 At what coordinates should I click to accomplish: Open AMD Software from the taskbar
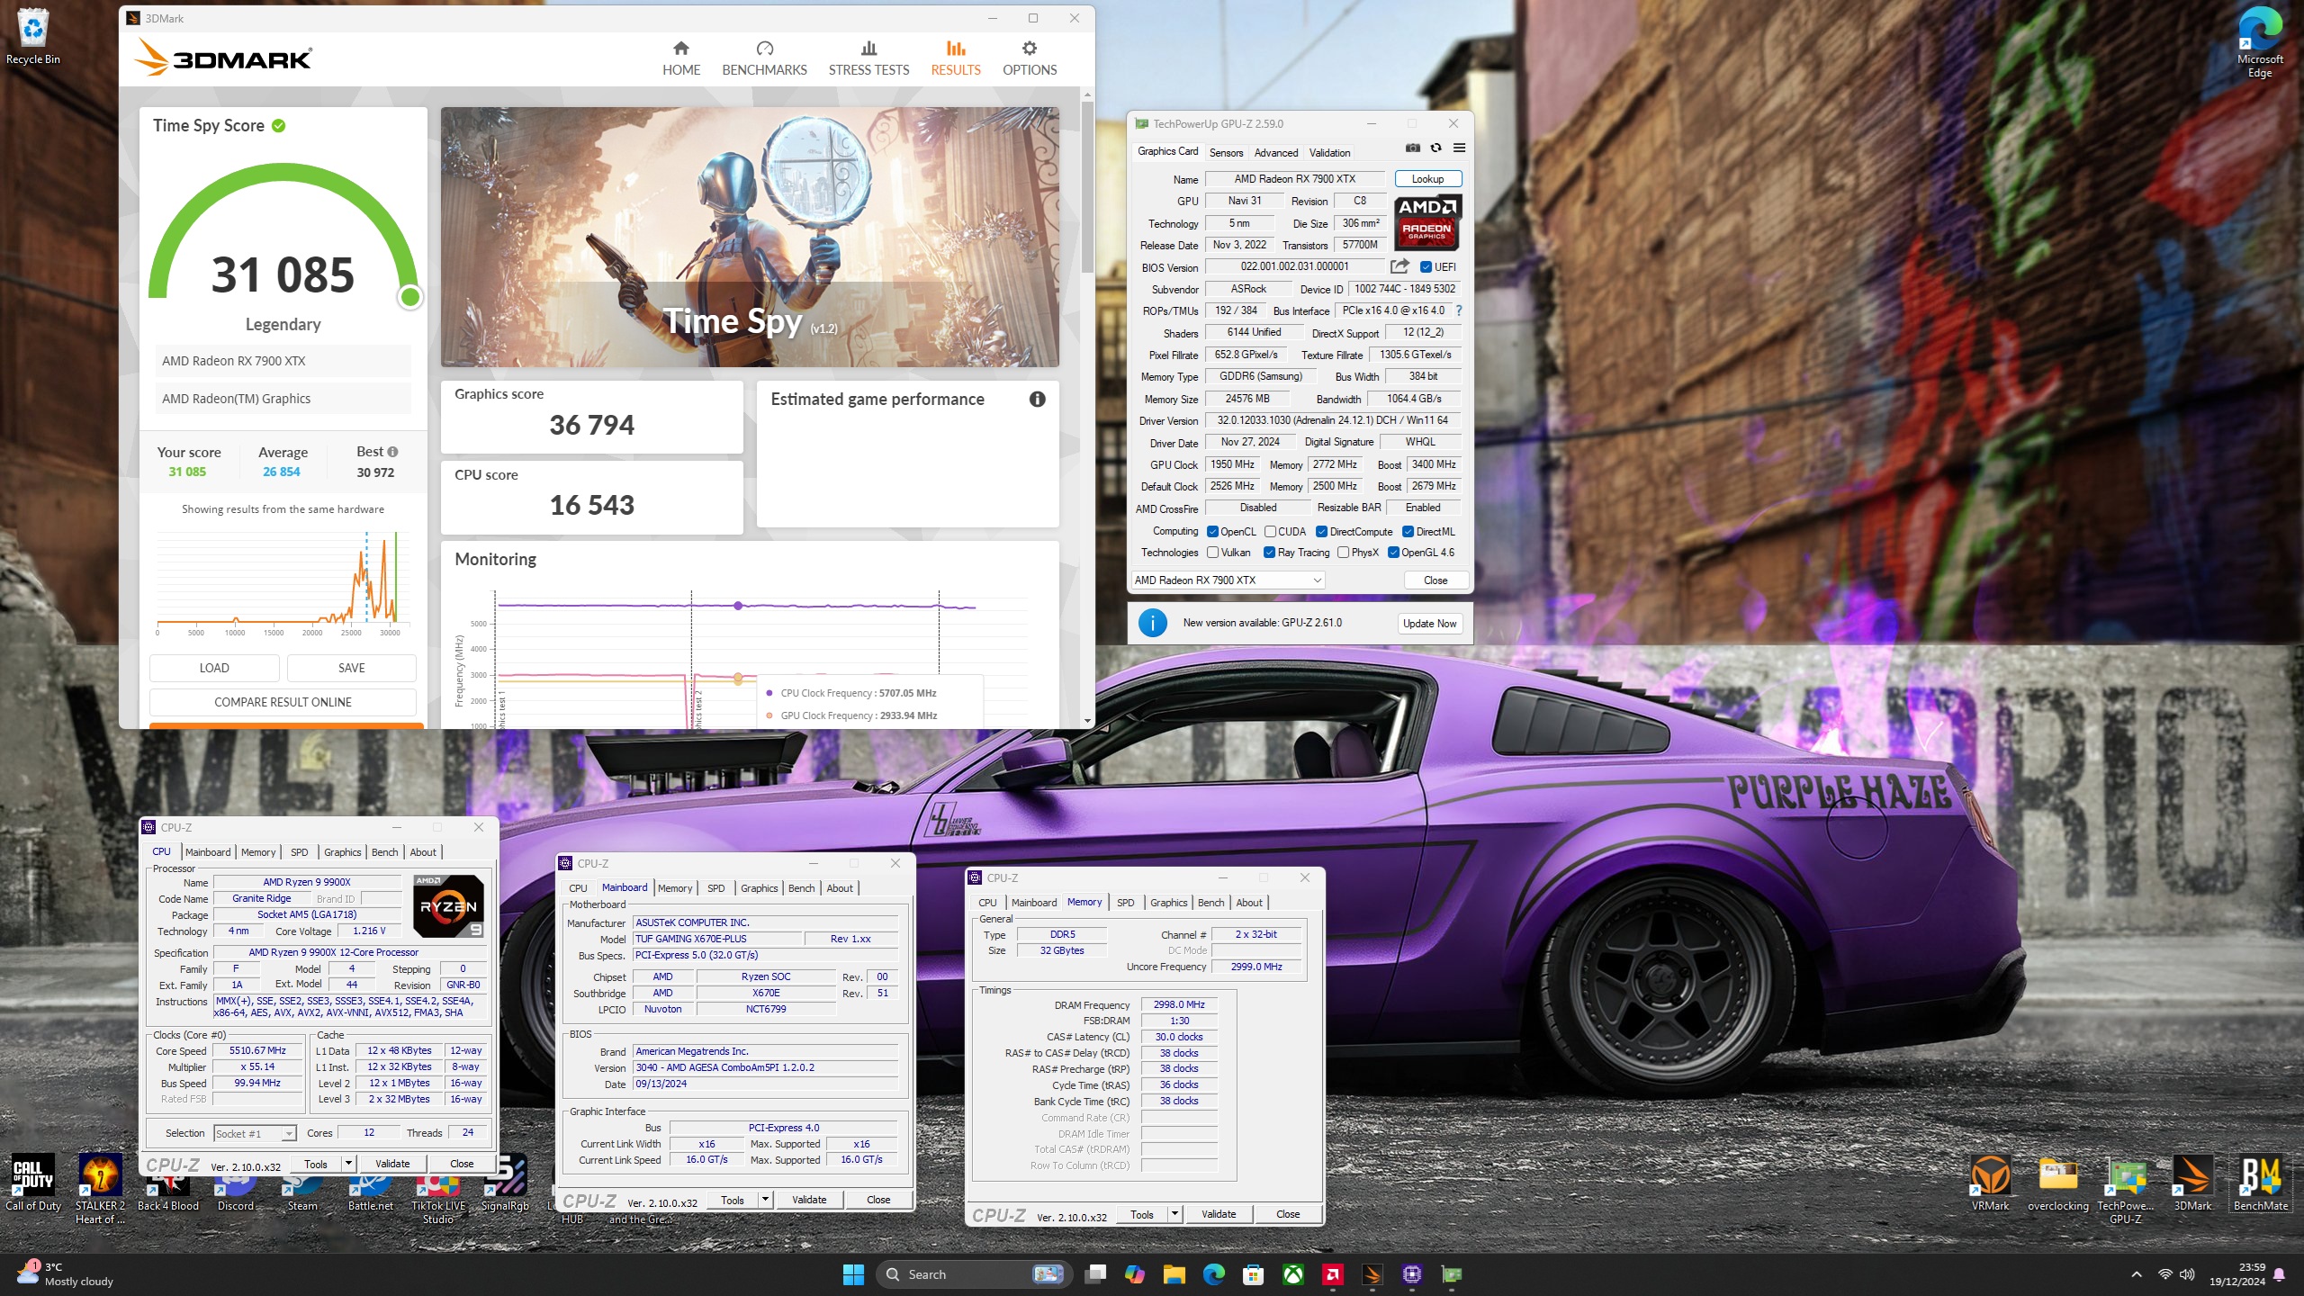tap(1333, 1274)
